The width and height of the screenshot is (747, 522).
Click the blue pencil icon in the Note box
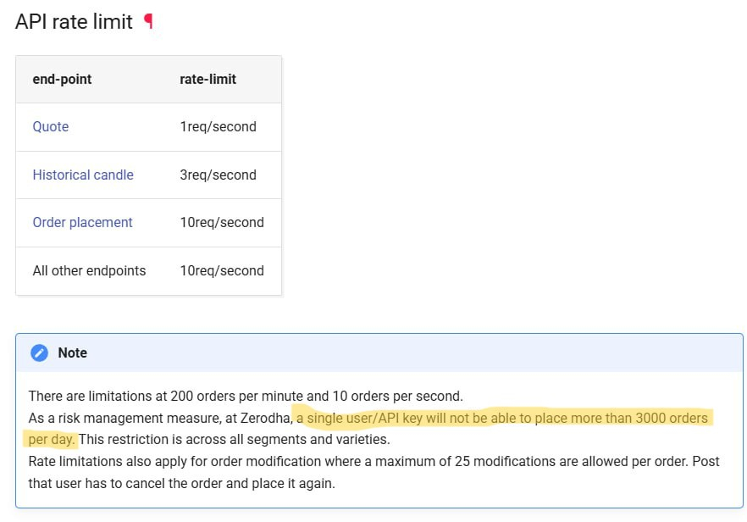pyautogui.click(x=39, y=353)
